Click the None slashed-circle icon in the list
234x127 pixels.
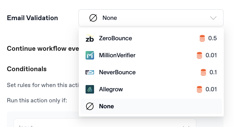pyautogui.click(x=90, y=106)
